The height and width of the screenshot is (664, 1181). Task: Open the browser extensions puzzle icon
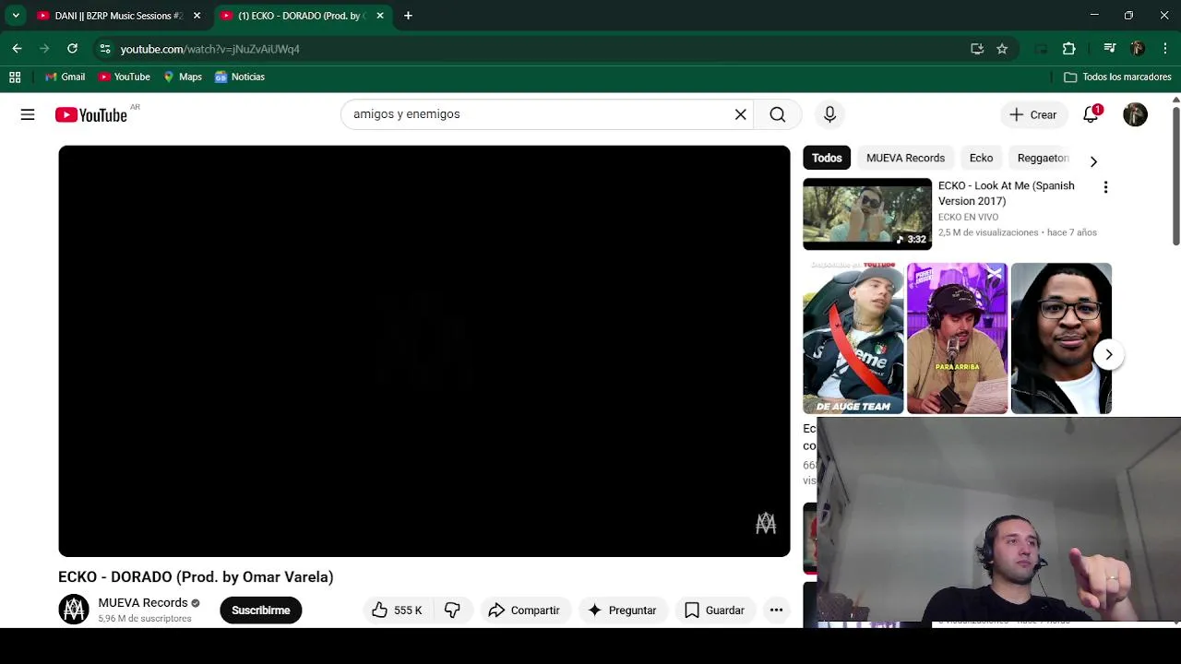pos(1068,49)
